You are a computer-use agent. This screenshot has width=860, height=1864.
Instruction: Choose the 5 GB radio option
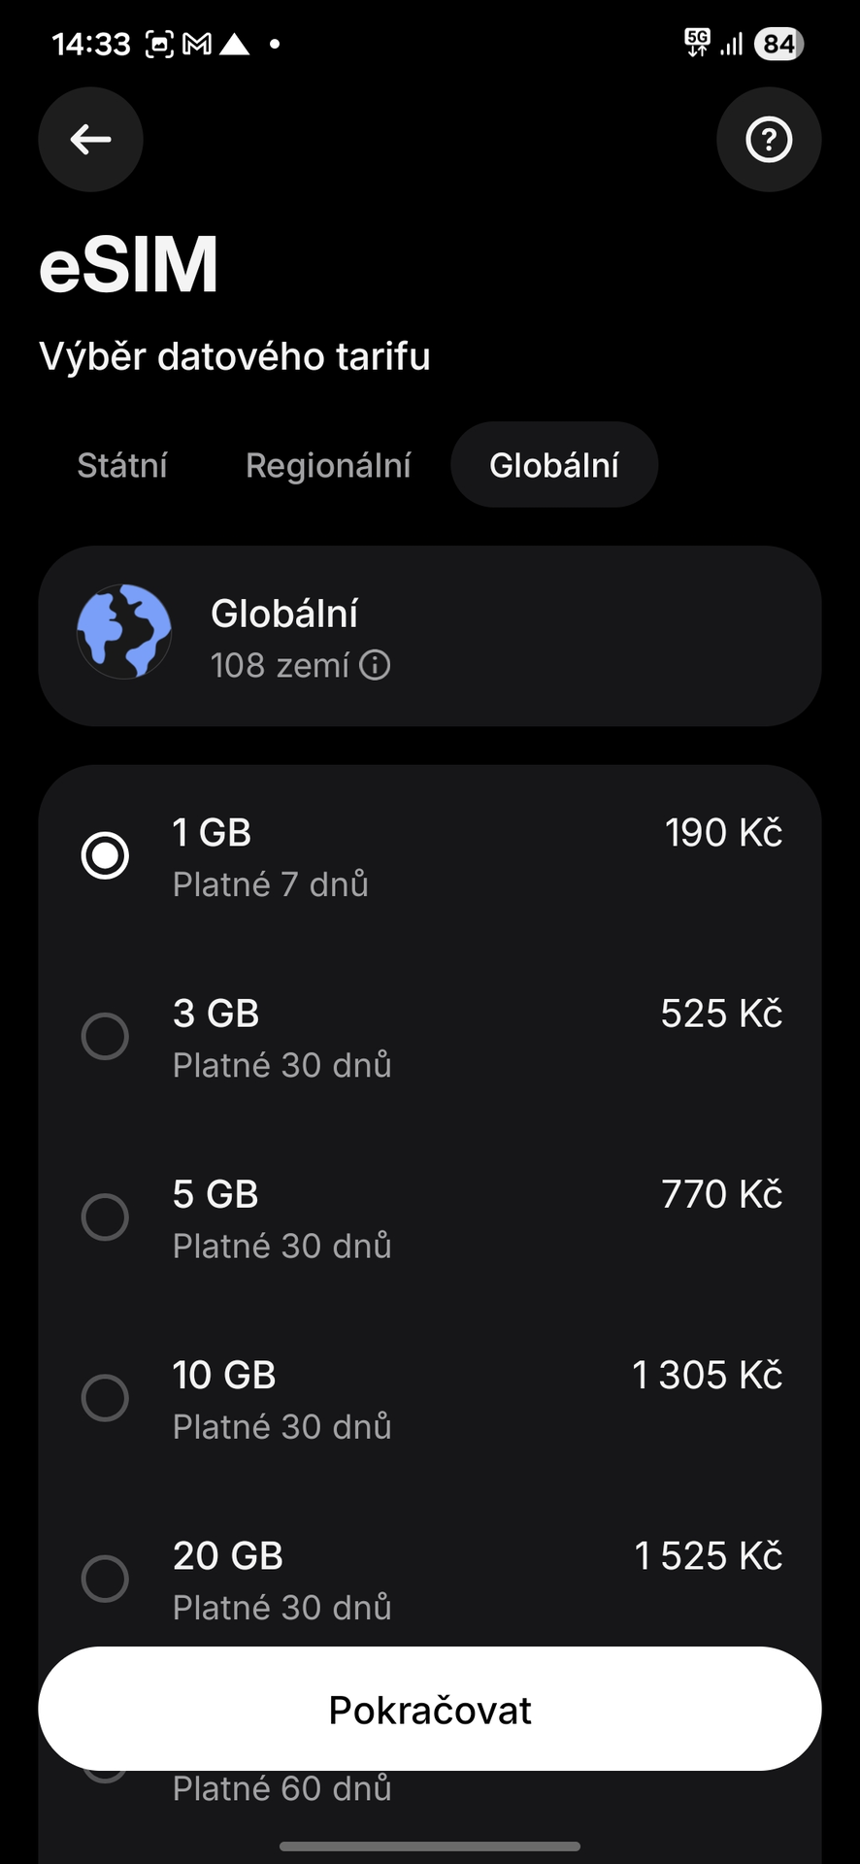[105, 1216]
